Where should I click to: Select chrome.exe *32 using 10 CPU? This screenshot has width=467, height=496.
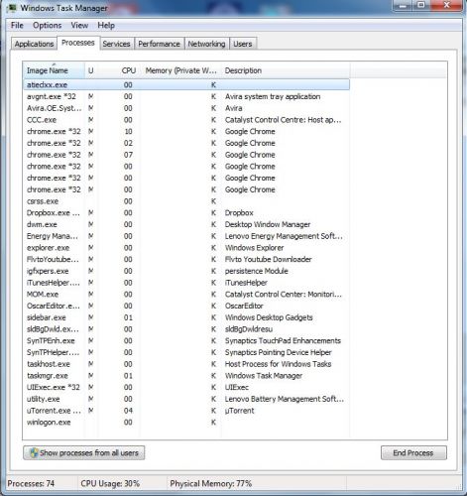(186, 131)
